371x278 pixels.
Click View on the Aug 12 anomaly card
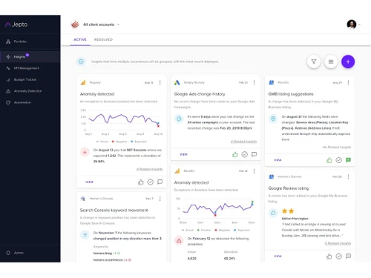click(x=89, y=182)
